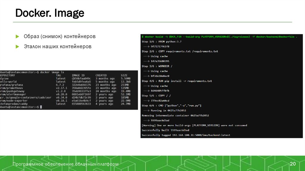Select the 'prom/prometheus' repository name
The height and width of the screenshot is (171, 305).
coord(11,88)
